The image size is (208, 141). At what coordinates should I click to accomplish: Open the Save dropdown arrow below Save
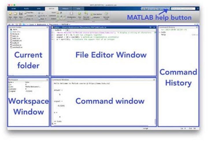pos(21,19)
